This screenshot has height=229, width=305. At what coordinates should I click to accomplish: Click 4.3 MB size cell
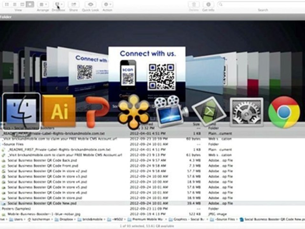195,160
